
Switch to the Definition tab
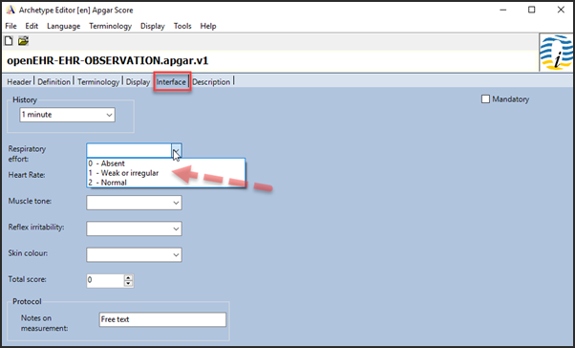(53, 82)
